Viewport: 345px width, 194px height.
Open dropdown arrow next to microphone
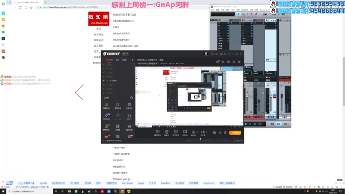[x=198, y=132]
